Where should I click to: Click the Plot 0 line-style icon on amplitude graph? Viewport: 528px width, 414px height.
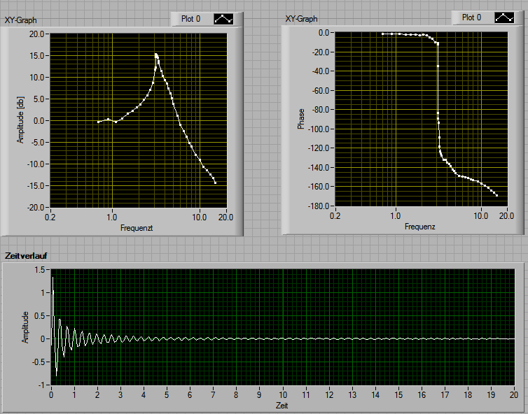pyautogui.click(x=223, y=19)
